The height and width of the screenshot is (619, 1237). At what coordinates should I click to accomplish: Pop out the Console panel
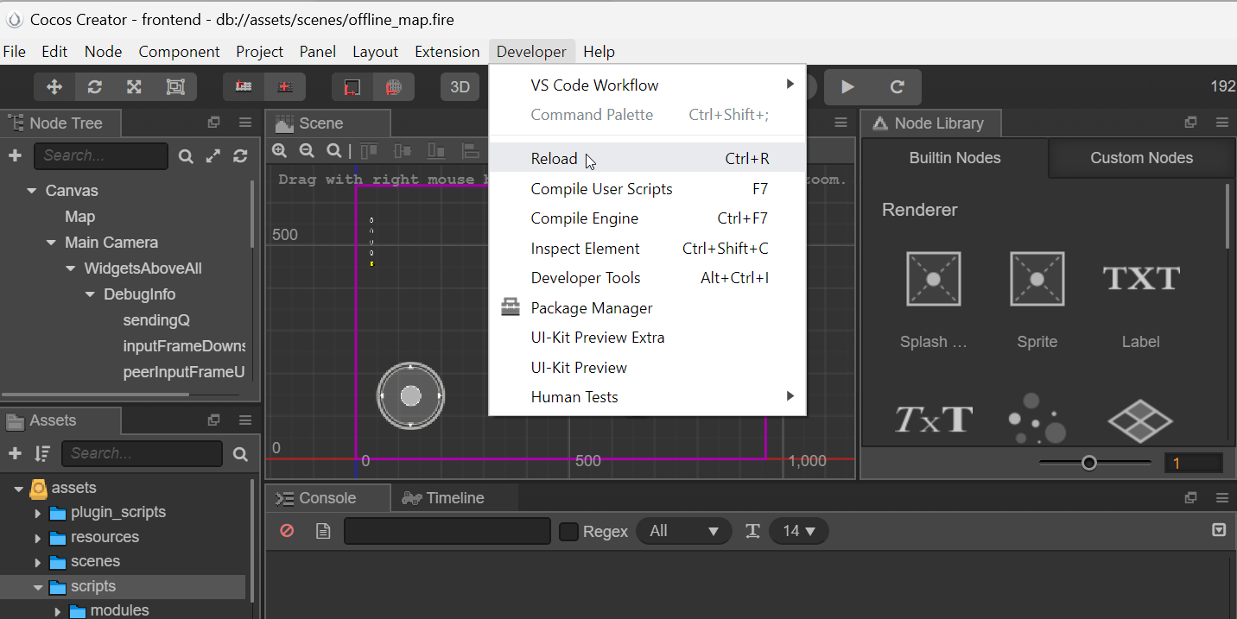tap(1190, 497)
